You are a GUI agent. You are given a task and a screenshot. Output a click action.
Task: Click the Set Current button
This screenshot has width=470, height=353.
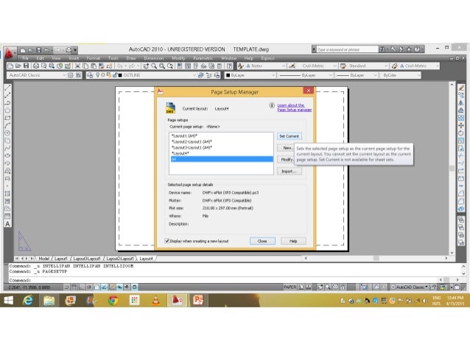290,136
